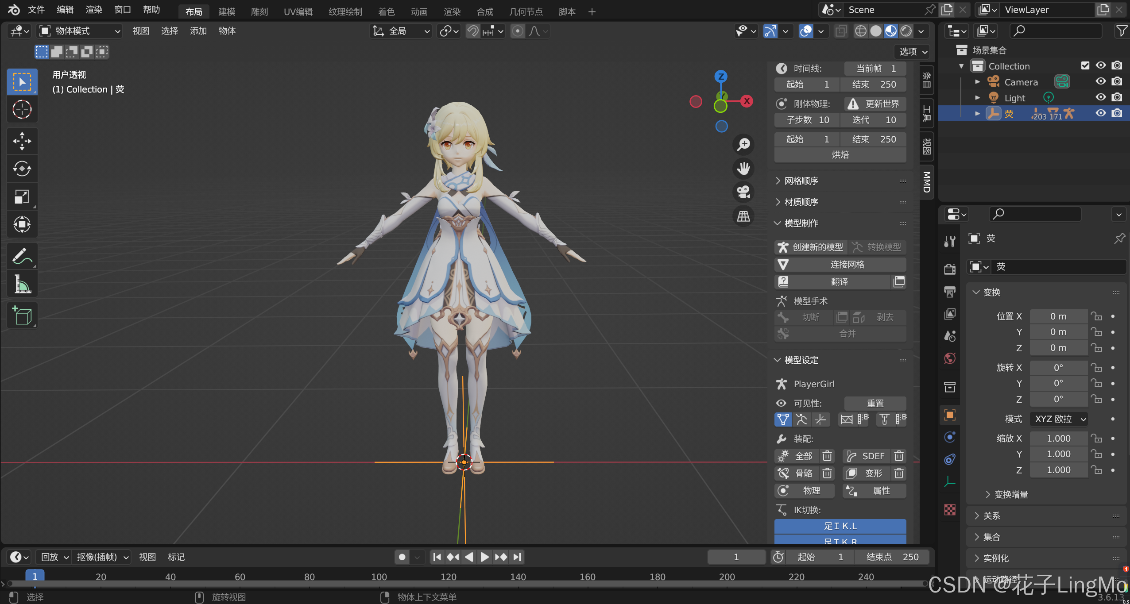1130x604 pixels.
Task: Click the play animation button
Action: click(485, 557)
